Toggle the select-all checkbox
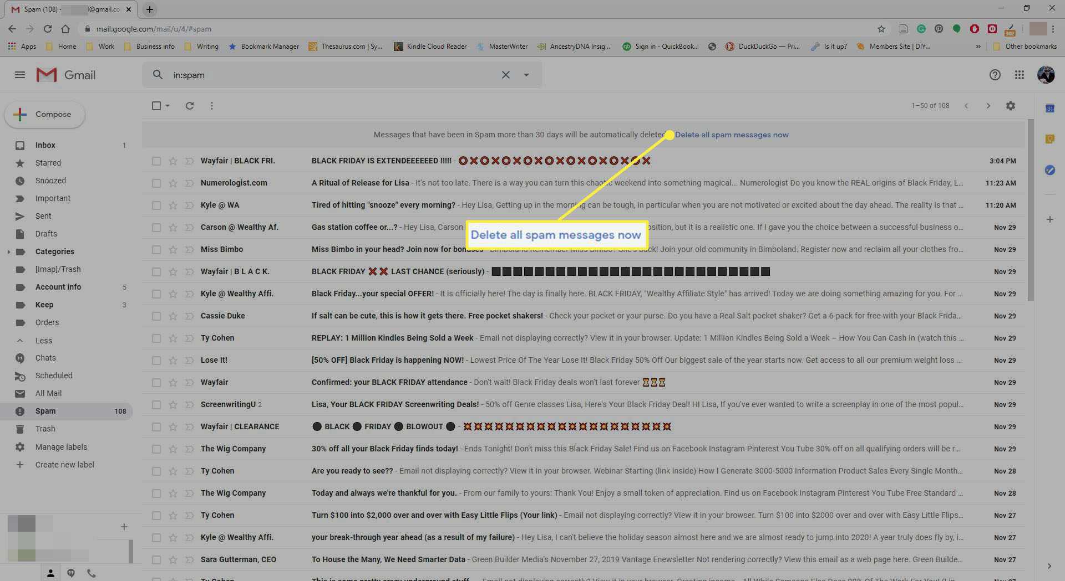This screenshot has width=1065, height=581. (156, 105)
